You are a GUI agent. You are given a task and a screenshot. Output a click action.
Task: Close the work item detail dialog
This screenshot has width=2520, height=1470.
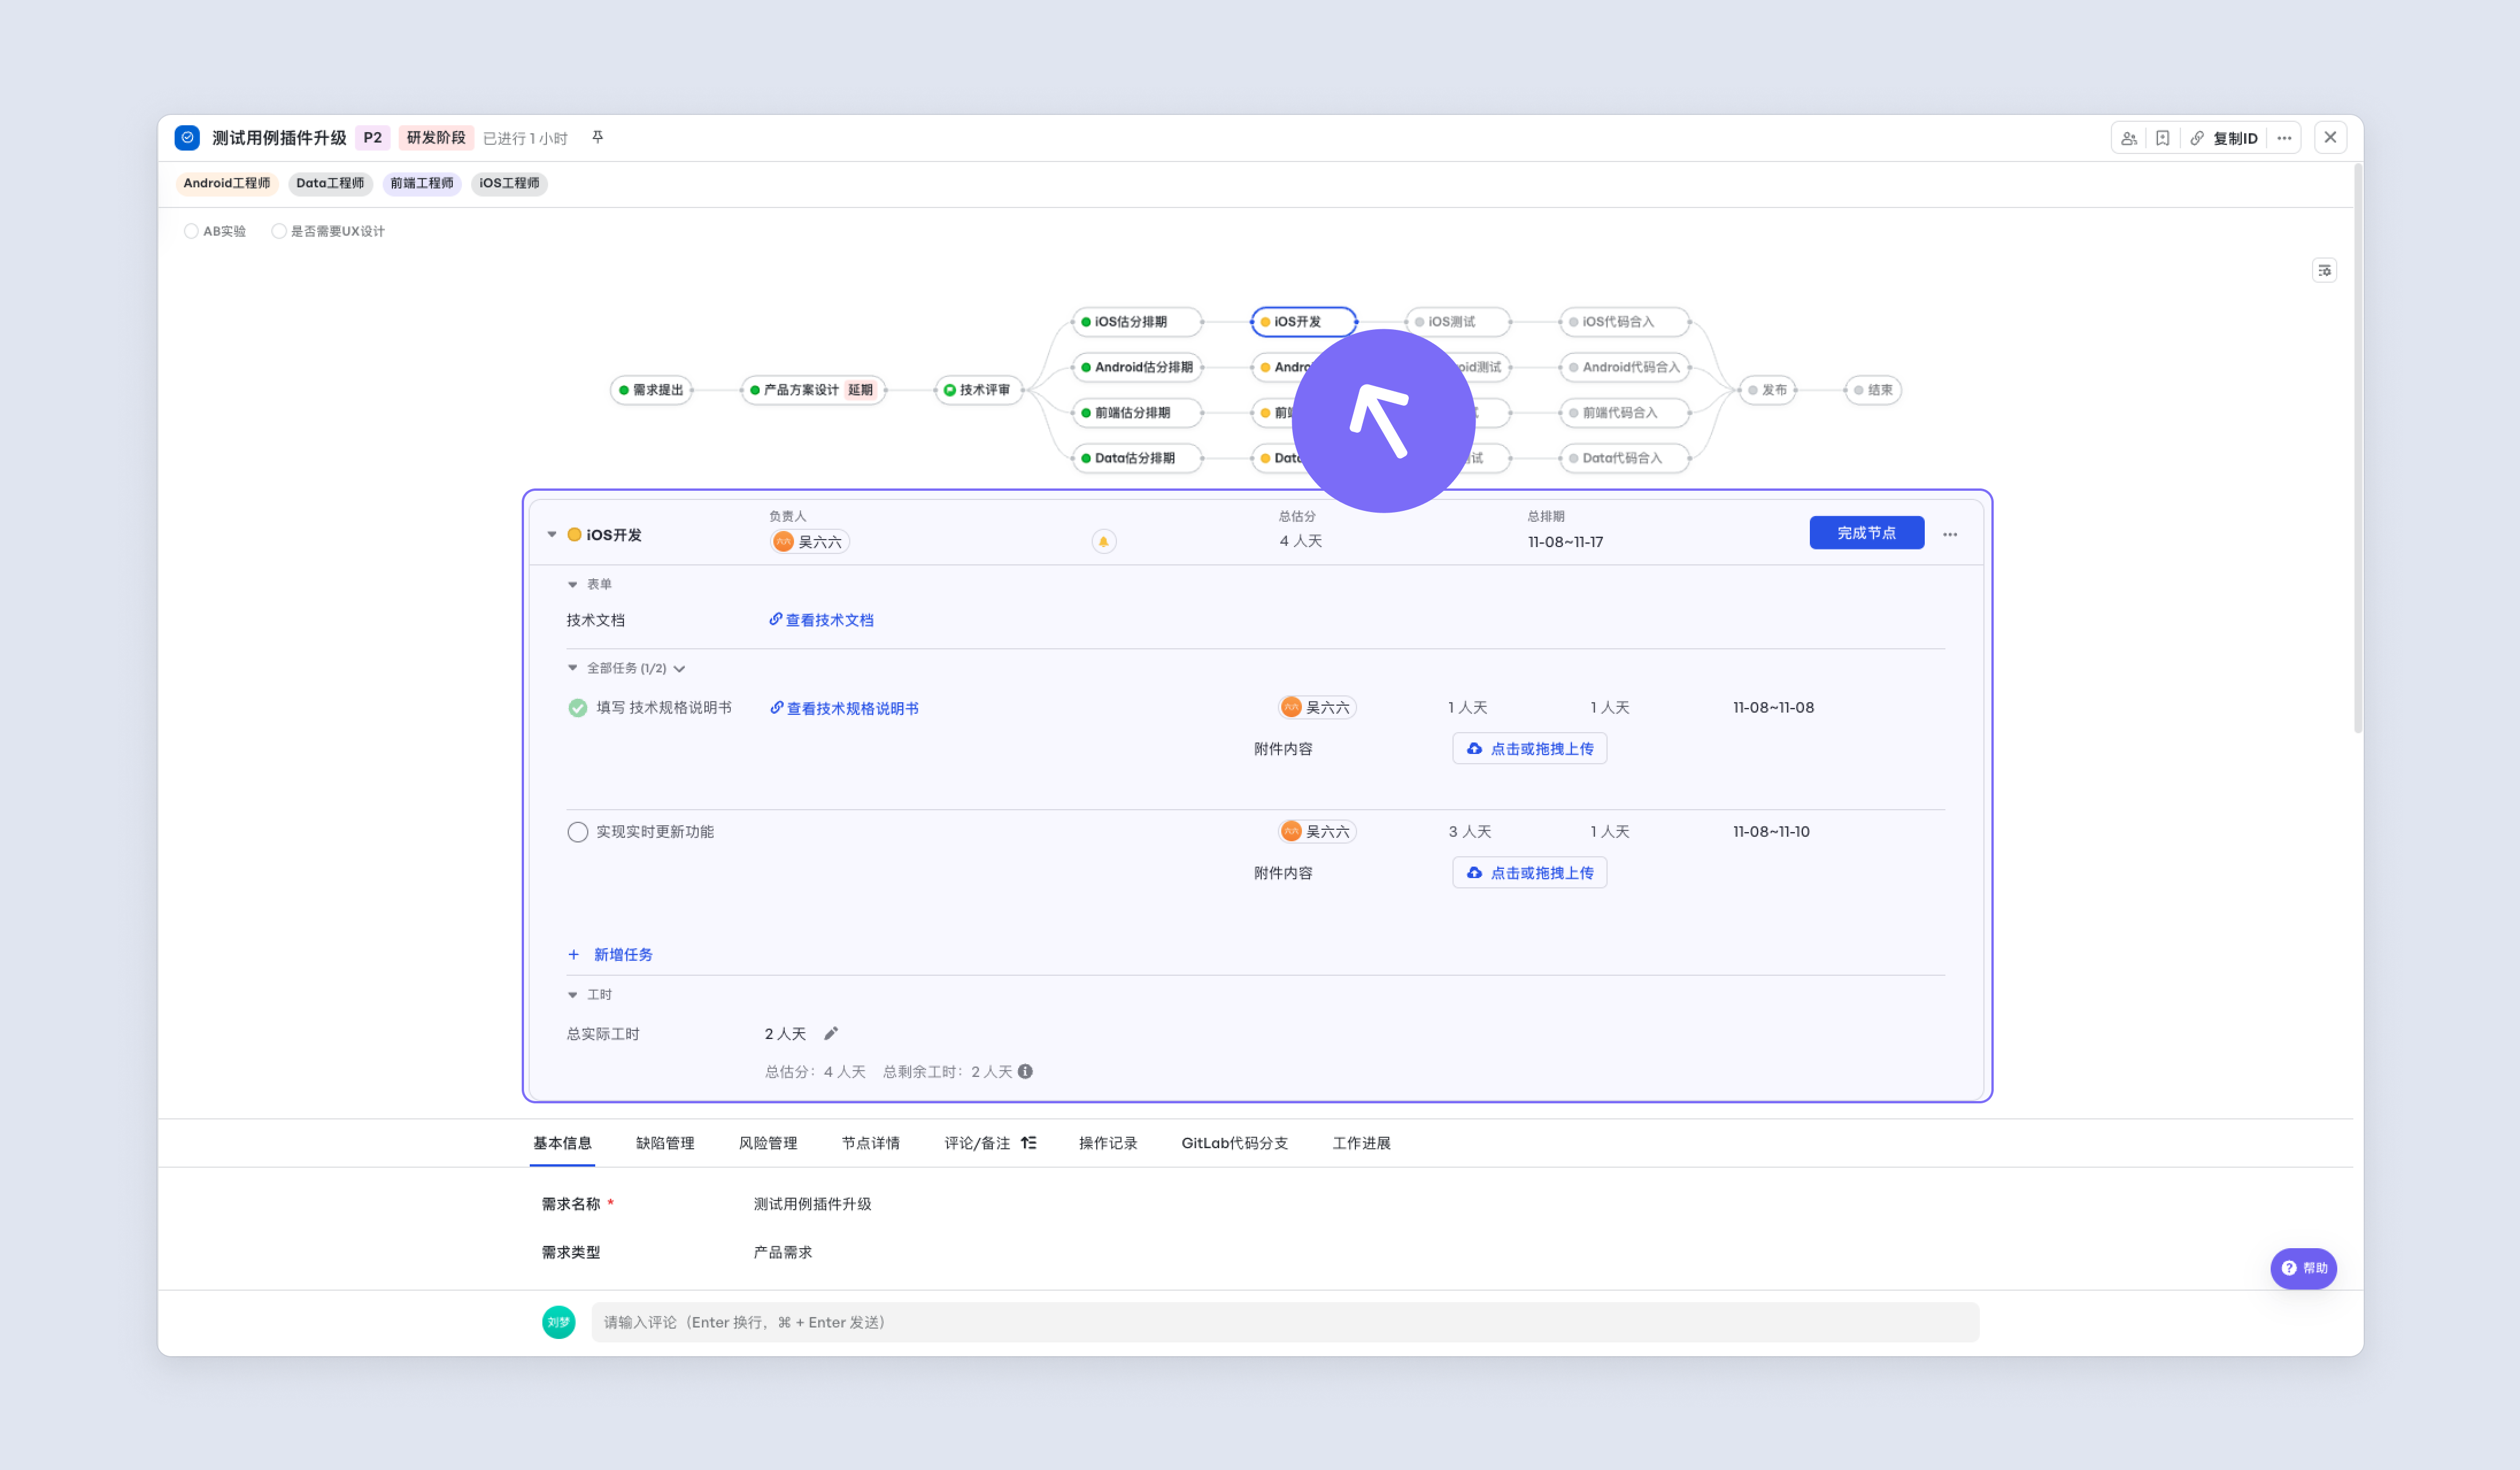pos(2330,137)
